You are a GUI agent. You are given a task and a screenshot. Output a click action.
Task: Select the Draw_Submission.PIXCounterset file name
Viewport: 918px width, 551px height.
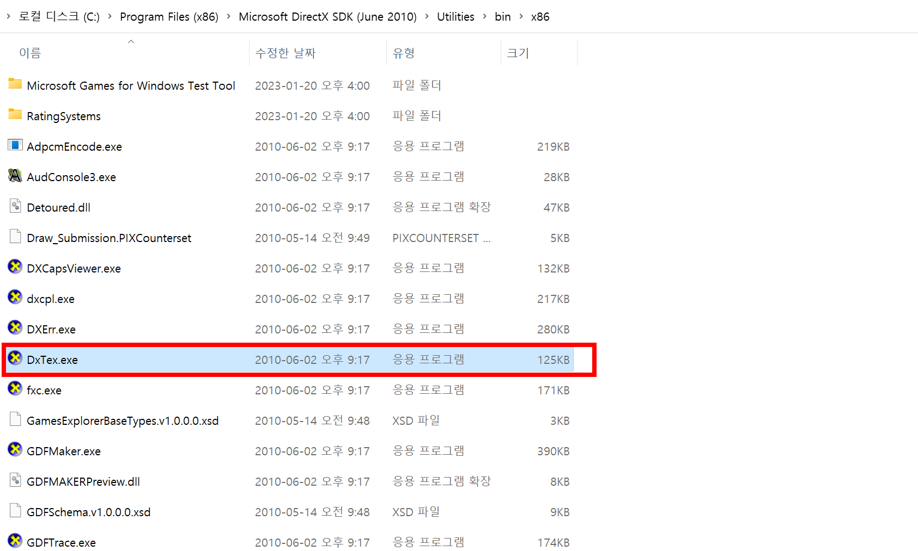click(109, 238)
